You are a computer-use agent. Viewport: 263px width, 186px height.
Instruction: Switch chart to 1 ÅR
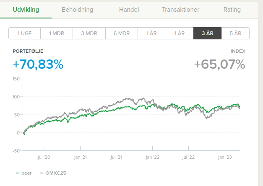click(180, 34)
